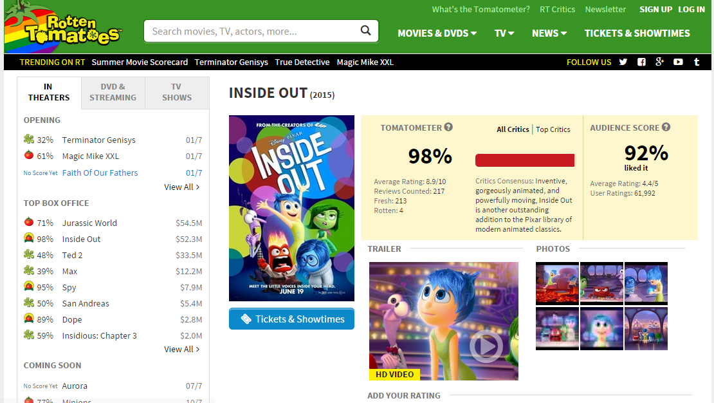Click the Audience Score help question icon
Viewport: 714px width, 403px height.
(x=666, y=127)
